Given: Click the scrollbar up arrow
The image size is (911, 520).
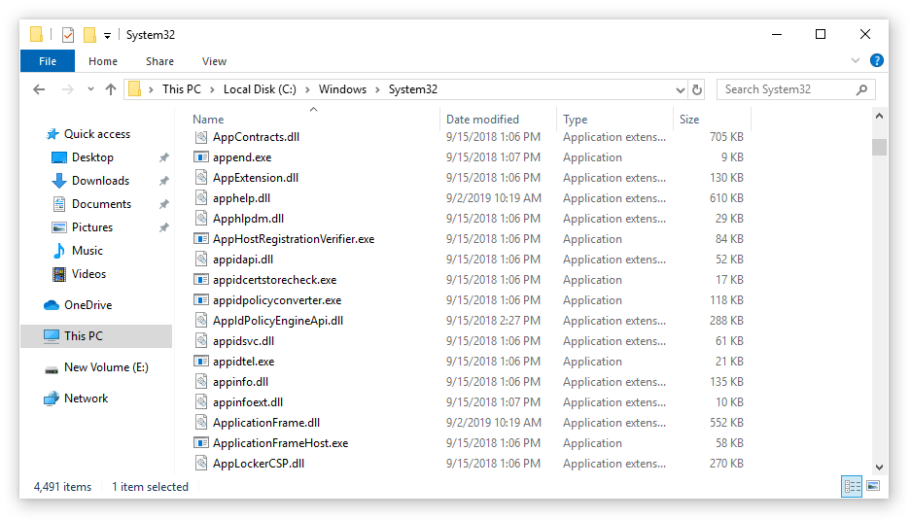Looking at the screenshot, I should click(879, 117).
